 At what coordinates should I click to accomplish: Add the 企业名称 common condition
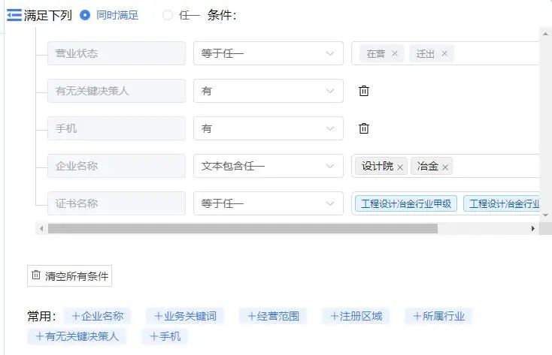(97, 316)
